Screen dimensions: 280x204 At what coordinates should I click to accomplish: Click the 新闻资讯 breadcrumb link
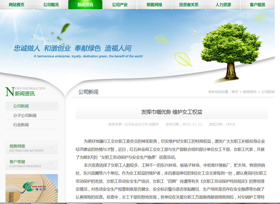249,92
